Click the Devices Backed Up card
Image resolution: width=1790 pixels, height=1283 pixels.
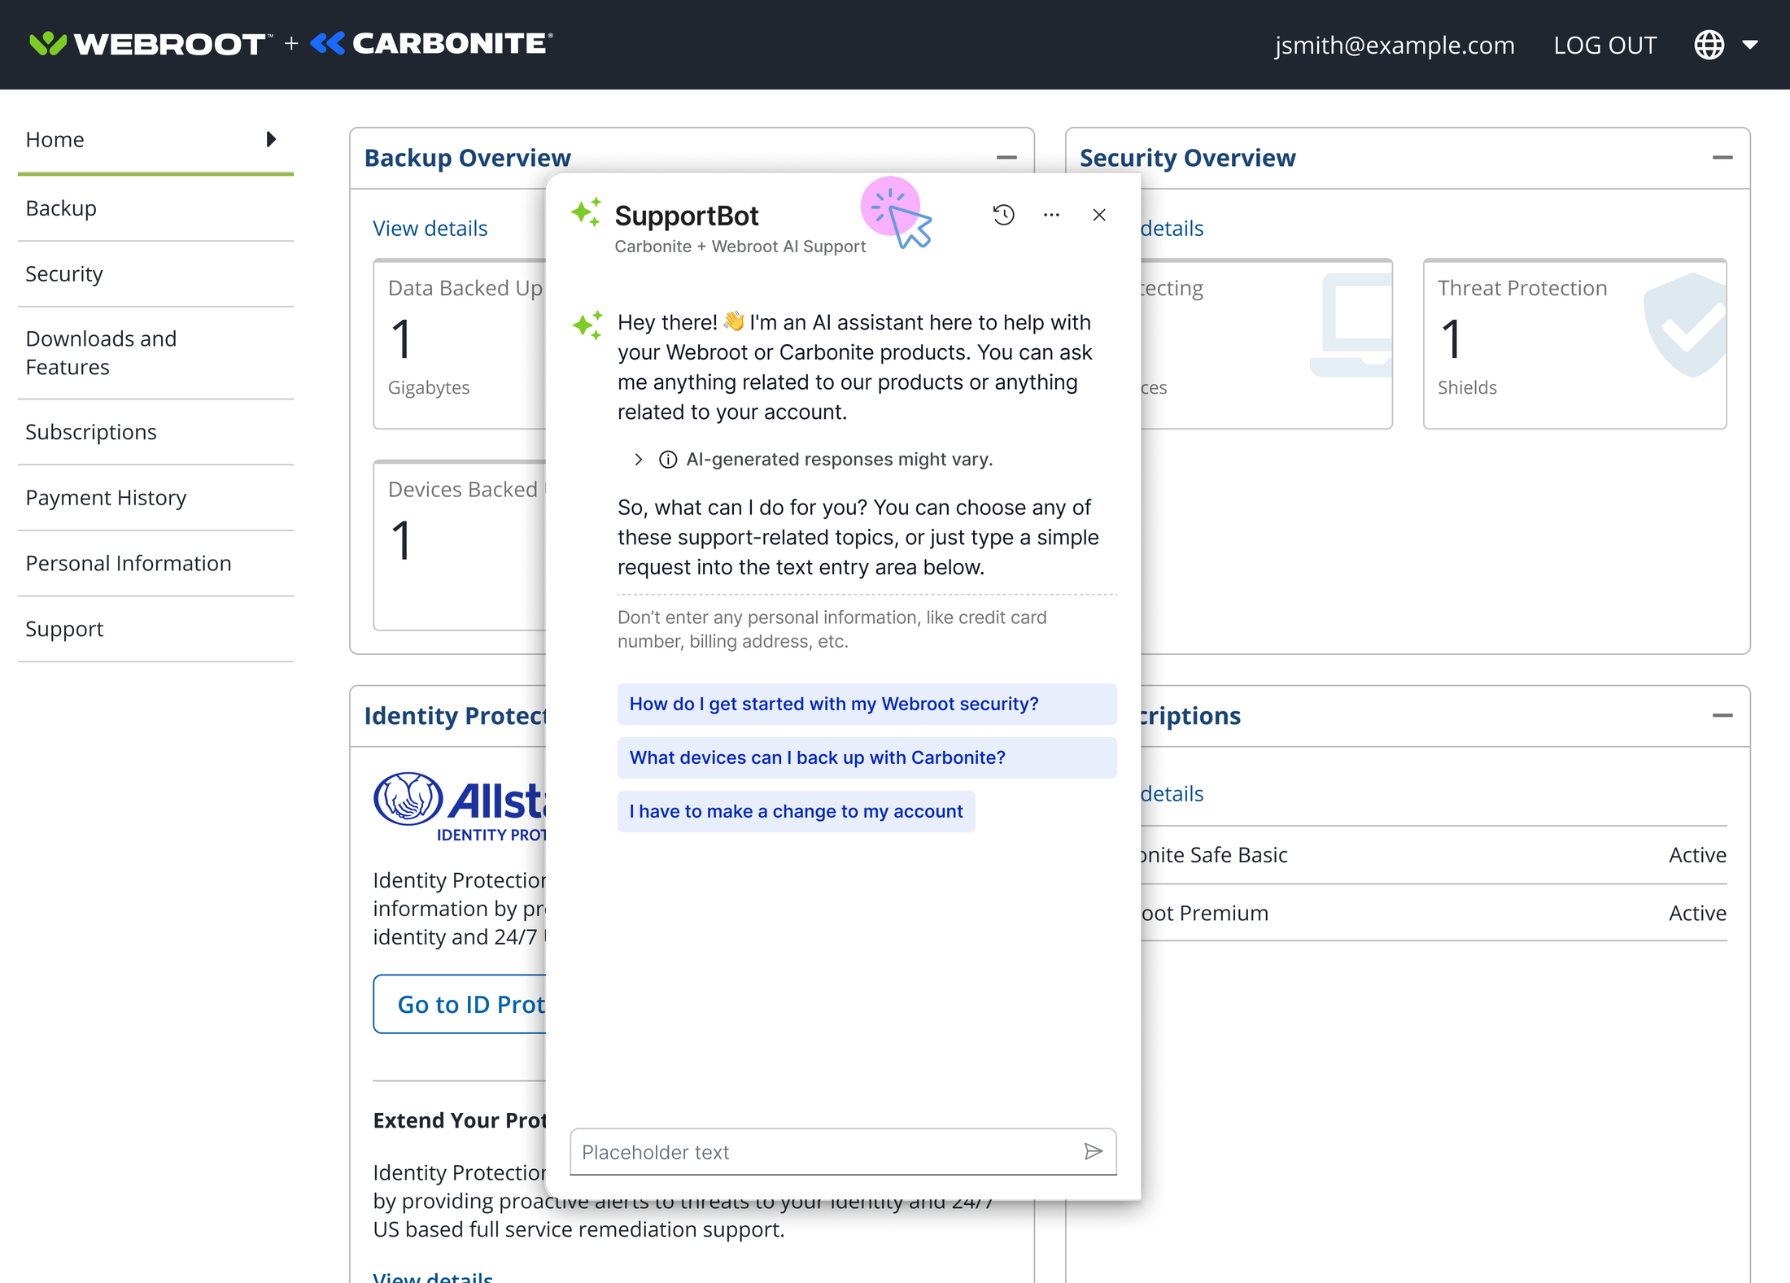[x=460, y=545]
